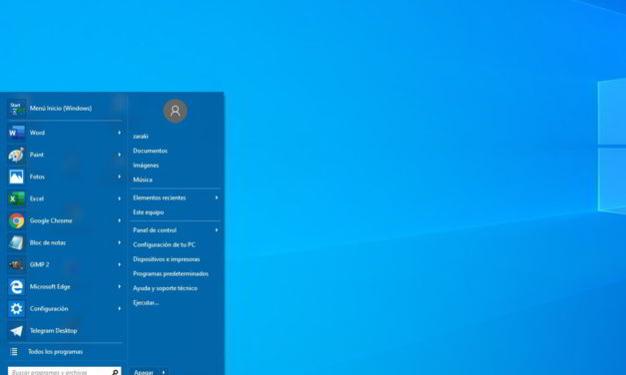
Task: Launch Word from its icon
Action: tap(16, 133)
